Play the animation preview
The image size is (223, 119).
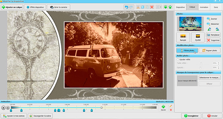pos(3,108)
